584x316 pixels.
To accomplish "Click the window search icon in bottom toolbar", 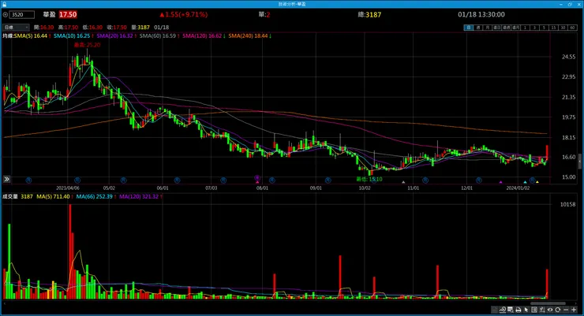I will [x=511, y=310].
